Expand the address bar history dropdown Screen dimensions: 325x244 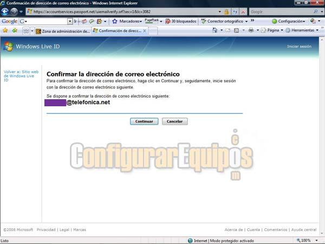[x=219, y=11]
